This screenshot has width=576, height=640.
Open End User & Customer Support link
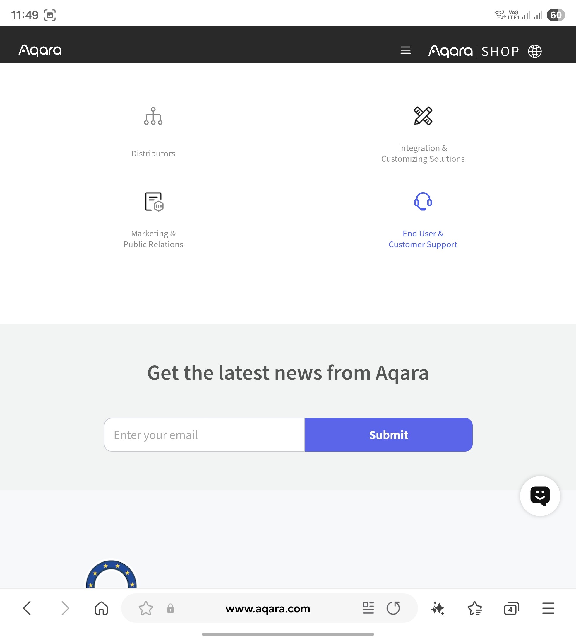click(423, 239)
